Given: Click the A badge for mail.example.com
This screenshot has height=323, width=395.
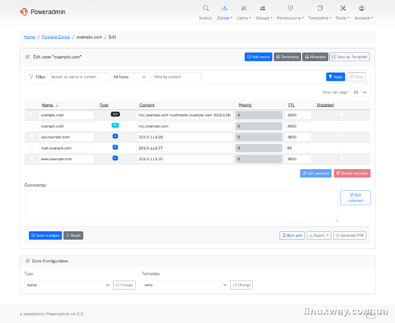Looking at the screenshot, I should pyautogui.click(x=115, y=147).
